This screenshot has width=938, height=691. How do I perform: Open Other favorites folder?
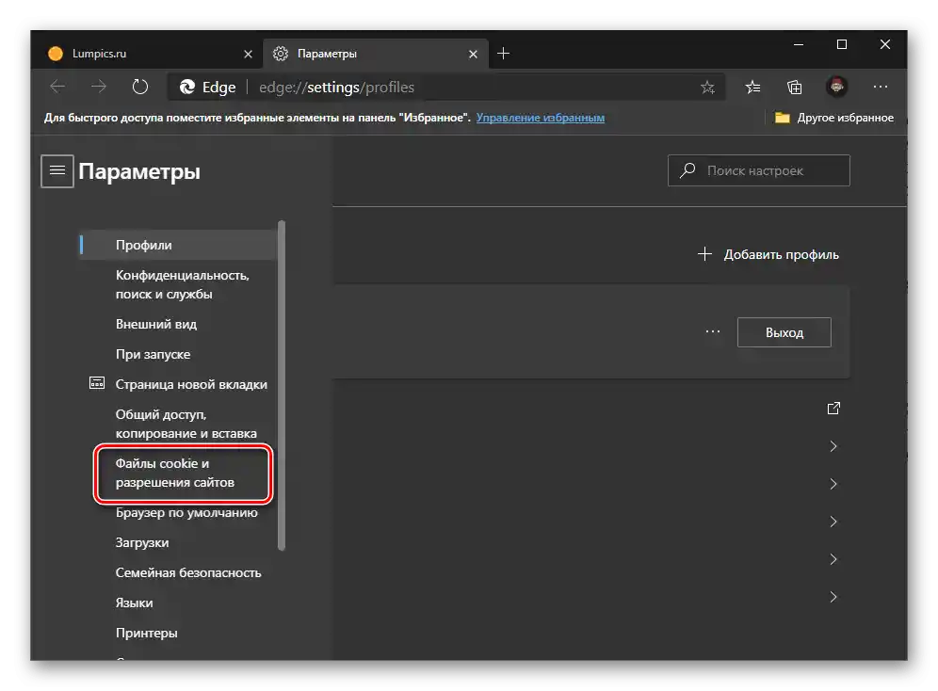(x=833, y=118)
